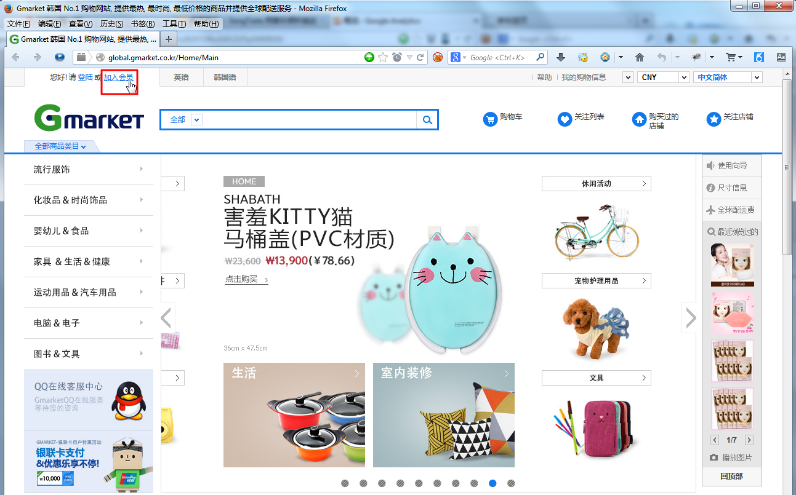796x495 pixels.
Task: Open the 生活 cookware thumbnail
Action: pyautogui.click(x=294, y=415)
